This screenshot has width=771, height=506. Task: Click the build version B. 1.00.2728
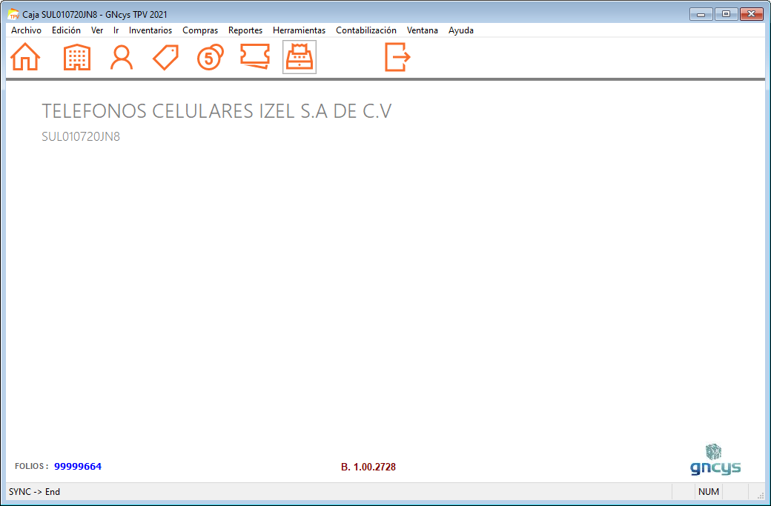point(368,467)
